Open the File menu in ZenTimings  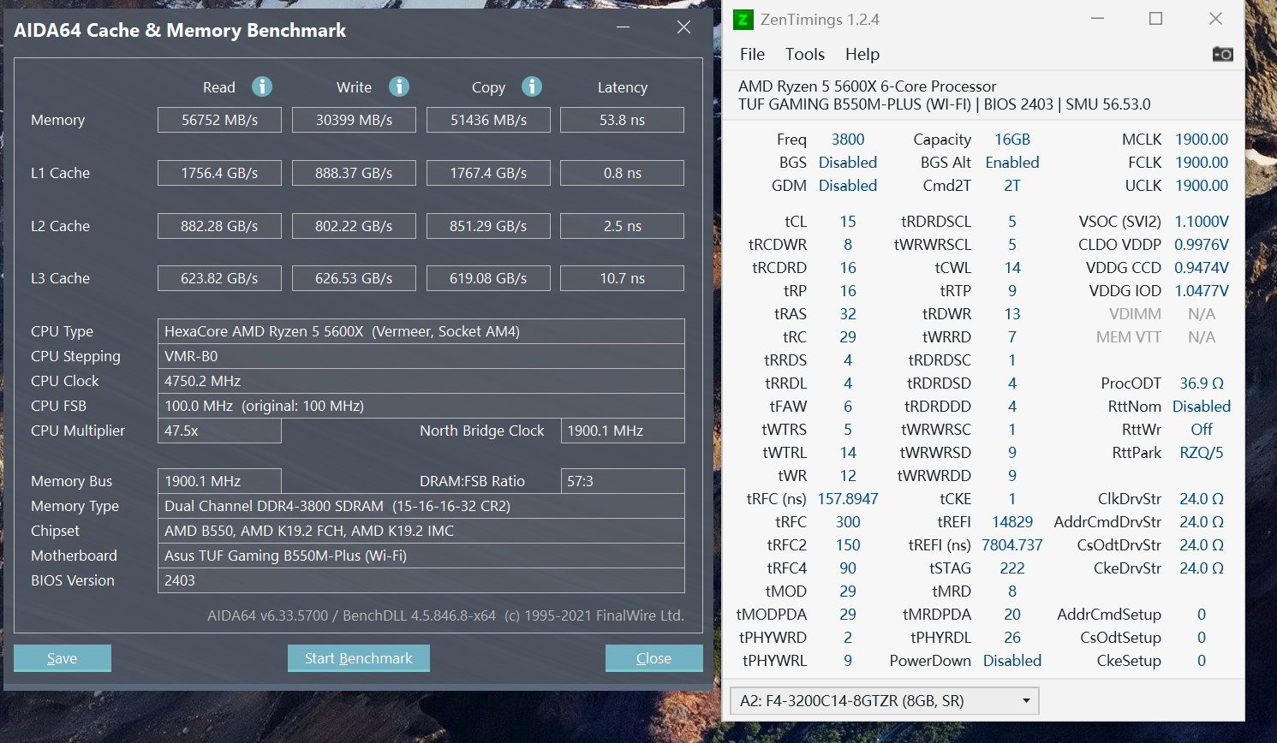[752, 54]
